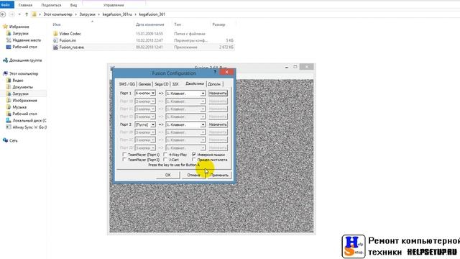Open Избранное in navigation pane

click(19, 27)
